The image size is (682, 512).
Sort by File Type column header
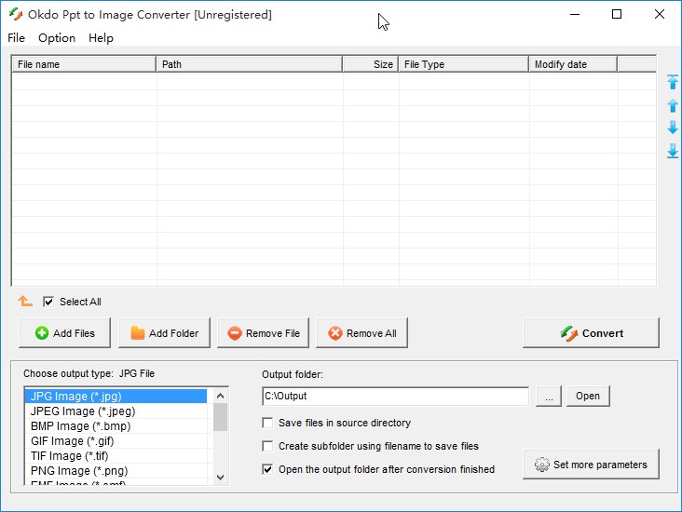click(x=464, y=64)
